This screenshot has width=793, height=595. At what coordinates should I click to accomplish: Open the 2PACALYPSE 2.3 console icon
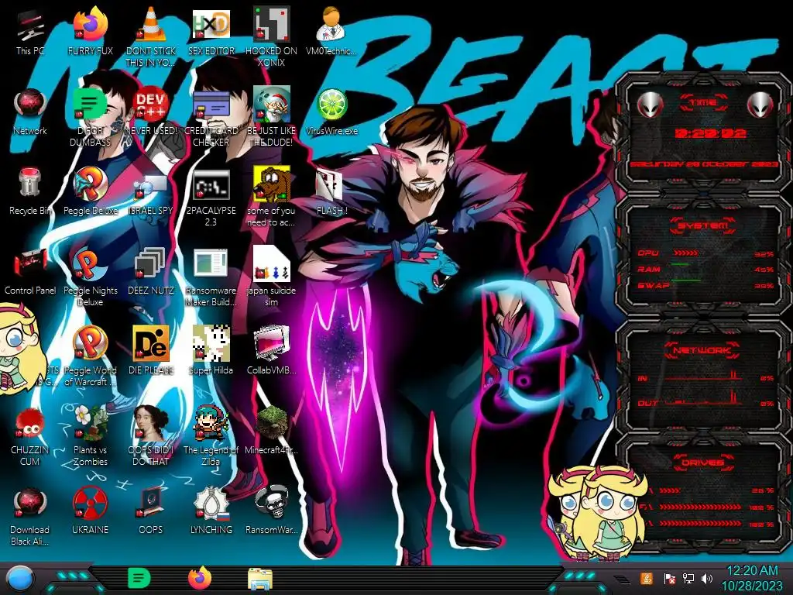click(x=211, y=198)
